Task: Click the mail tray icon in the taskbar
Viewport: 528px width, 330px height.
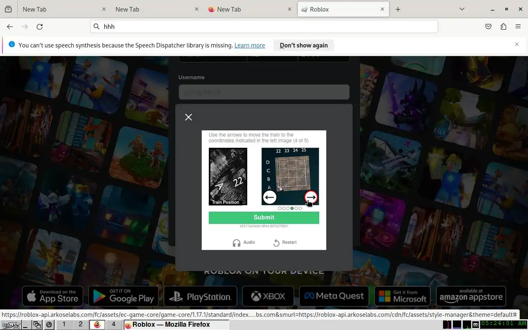Action: tap(476, 325)
